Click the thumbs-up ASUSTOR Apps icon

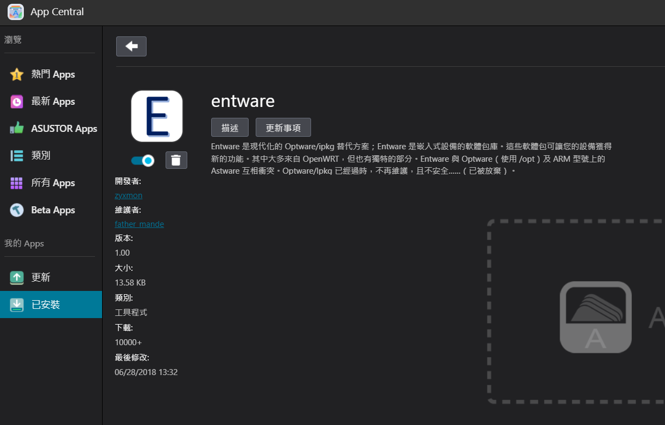[17, 129]
